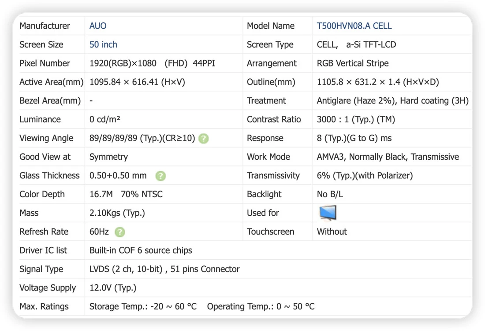The height and width of the screenshot is (331, 485).
Task: Select Built-in COF 6 source chips text
Action: [141, 250]
